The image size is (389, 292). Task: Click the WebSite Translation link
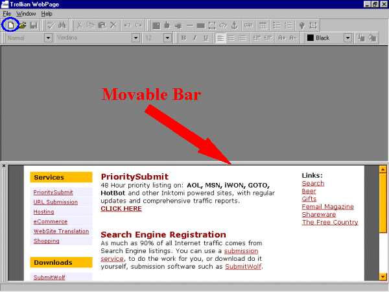[62, 231]
